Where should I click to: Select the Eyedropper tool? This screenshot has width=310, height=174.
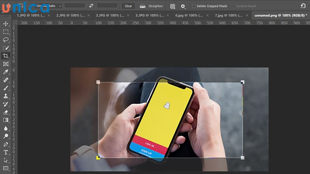[5, 72]
